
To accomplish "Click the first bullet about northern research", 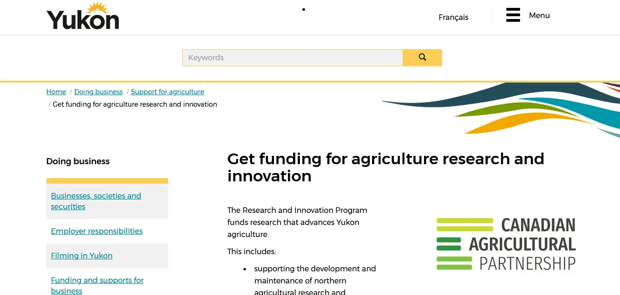I will pos(315,280).
